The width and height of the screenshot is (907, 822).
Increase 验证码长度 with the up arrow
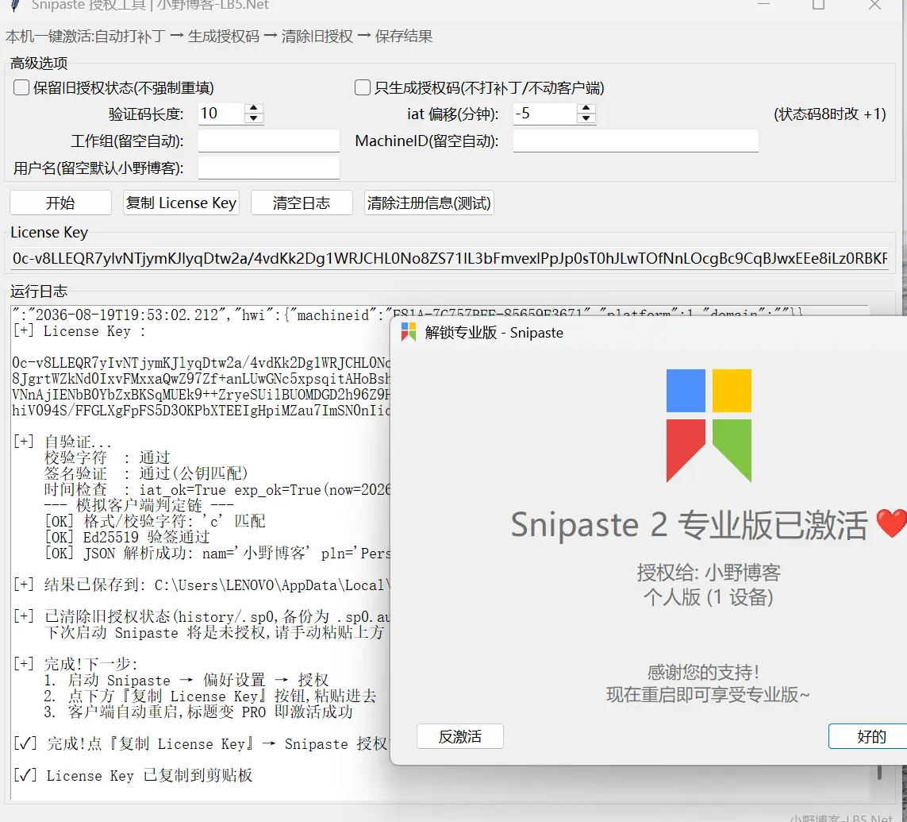click(x=253, y=108)
